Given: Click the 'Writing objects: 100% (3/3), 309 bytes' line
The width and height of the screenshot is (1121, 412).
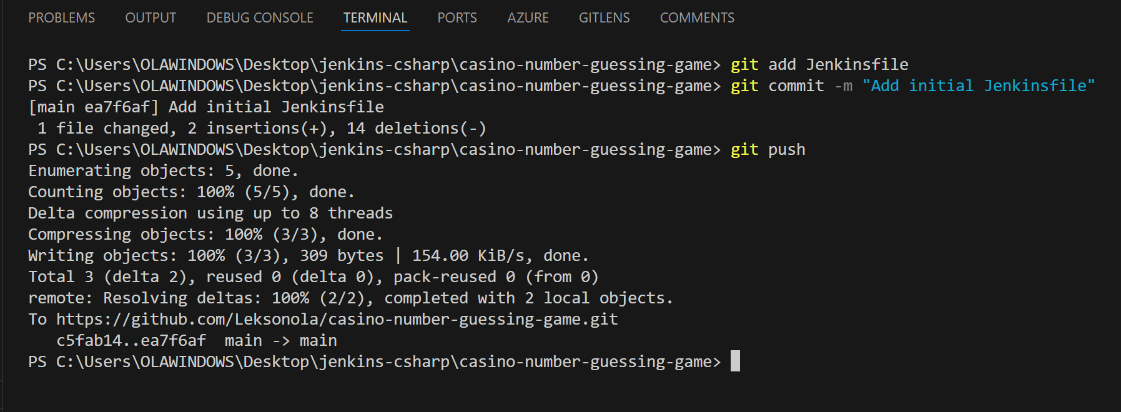Looking at the screenshot, I should tap(309, 256).
